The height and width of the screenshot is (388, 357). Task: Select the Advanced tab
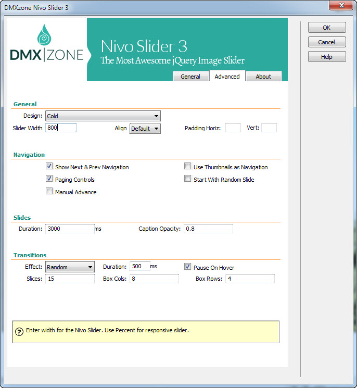tap(227, 76)
